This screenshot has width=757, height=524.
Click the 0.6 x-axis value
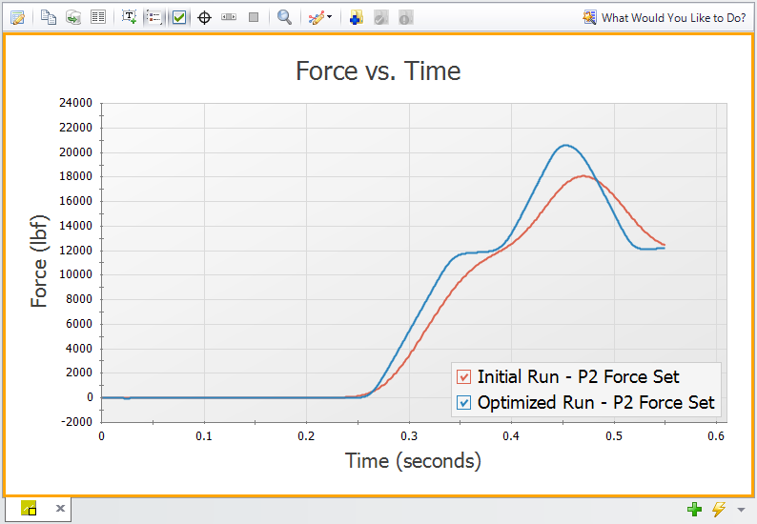coord(716,436)
